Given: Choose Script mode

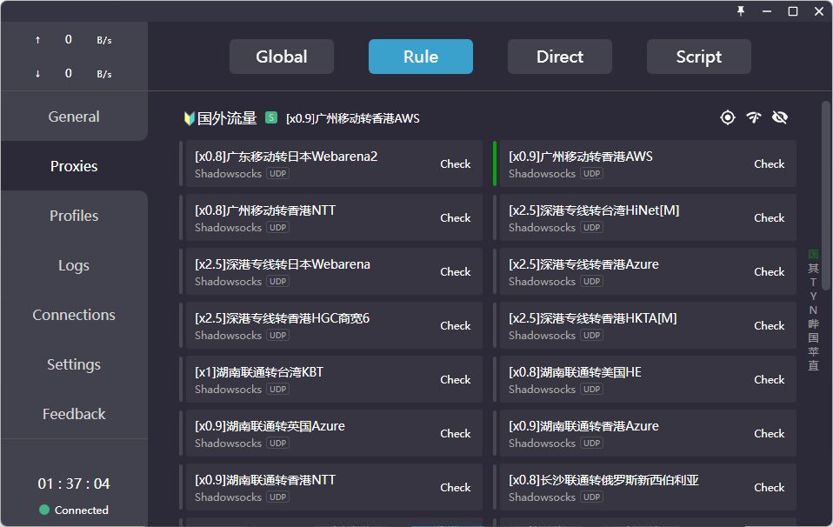Looking at the screenshot, I should point(699,57).
